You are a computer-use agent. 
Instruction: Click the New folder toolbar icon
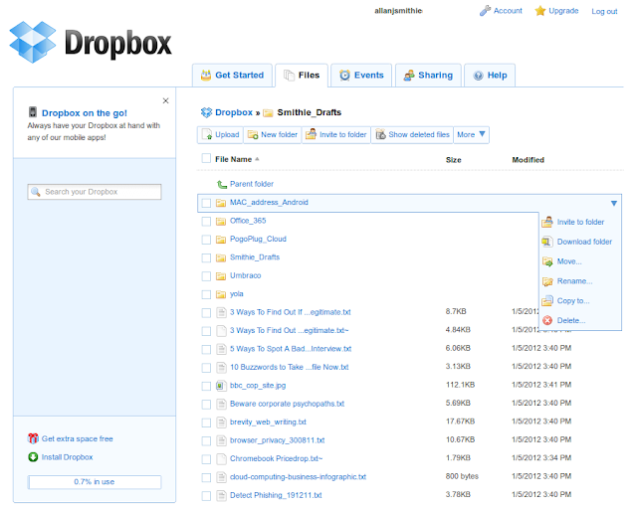(x=253, y=134)
